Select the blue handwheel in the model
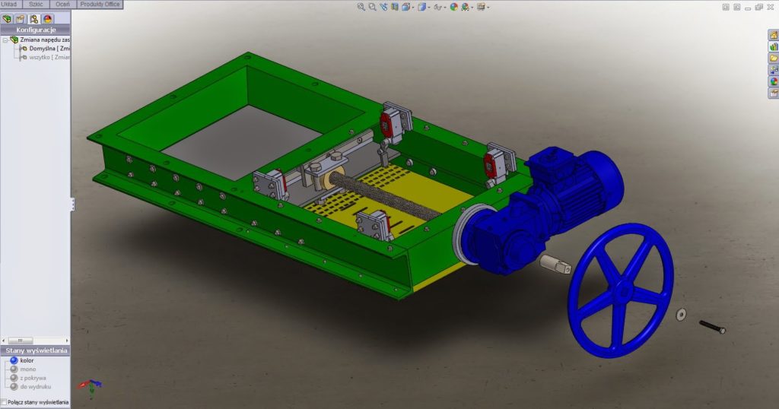Image resolution: width=779 pixels, height=409 pixels. click(621, 290)
